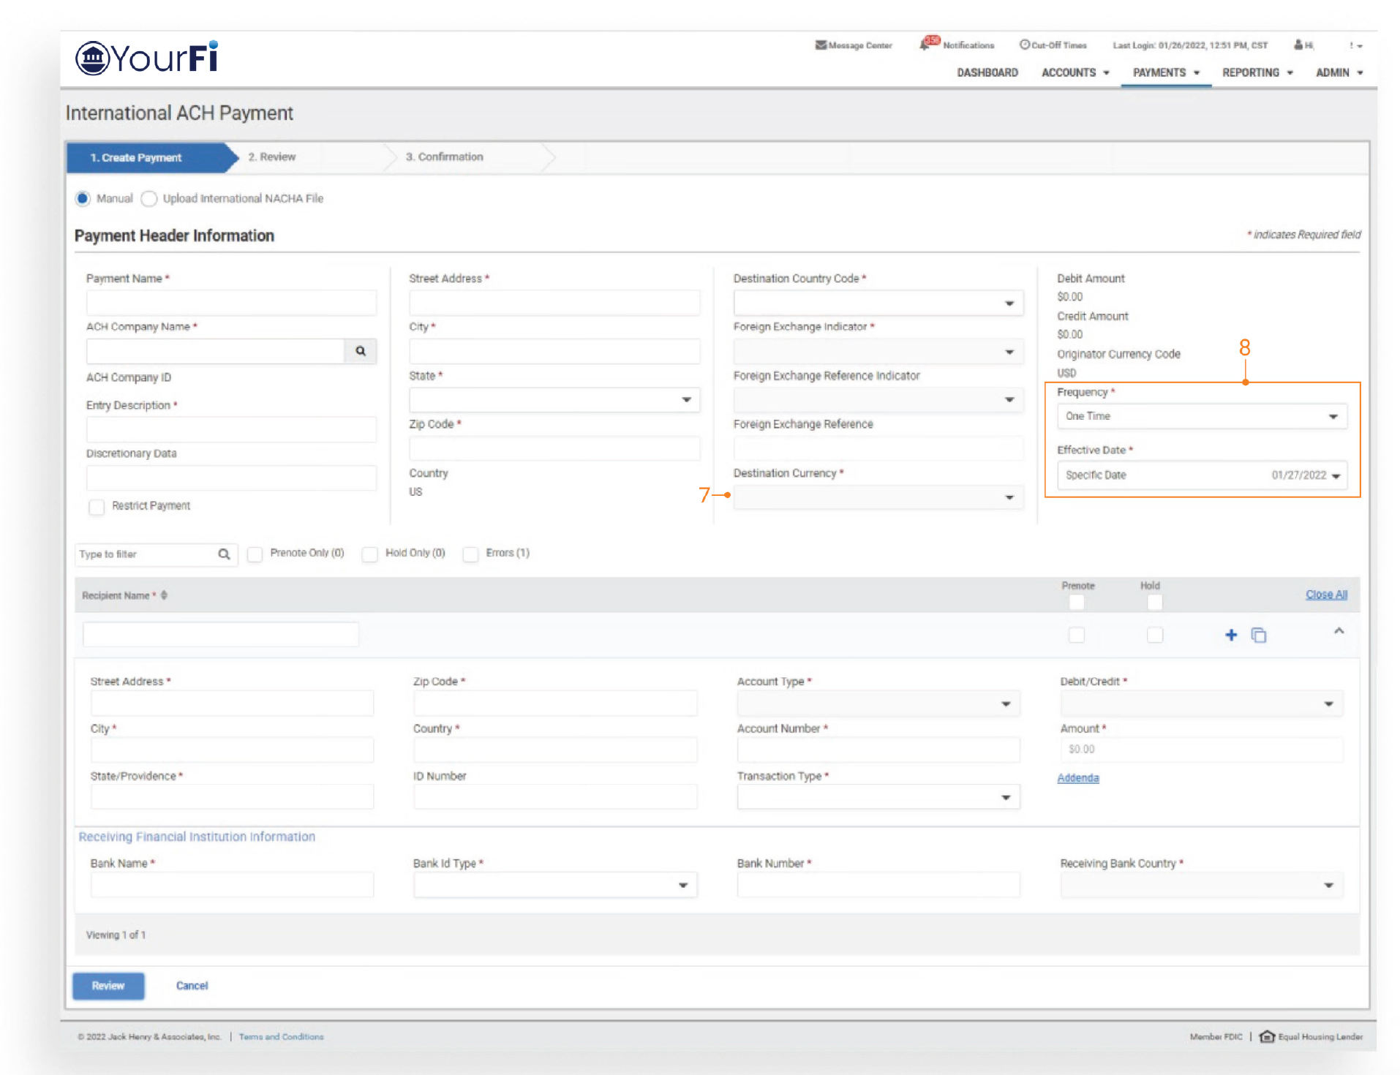Click the Cut-Off Times clock icon
Screen dimensions: 1400x1075
click(x=1024, y=45)
